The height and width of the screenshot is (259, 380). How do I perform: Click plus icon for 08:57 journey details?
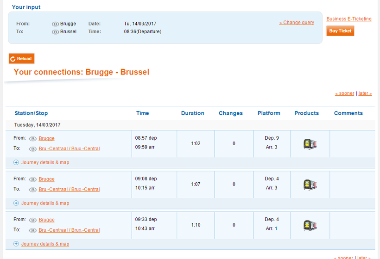tap(16, 162)
